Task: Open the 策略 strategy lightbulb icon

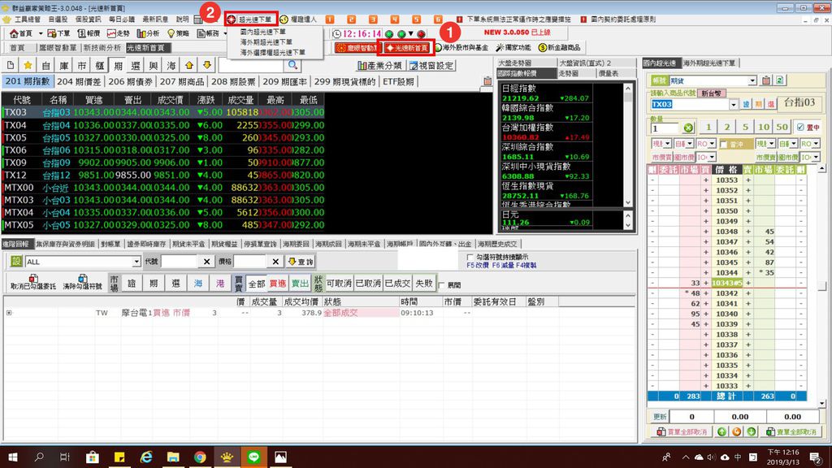Action: (178, 33)
